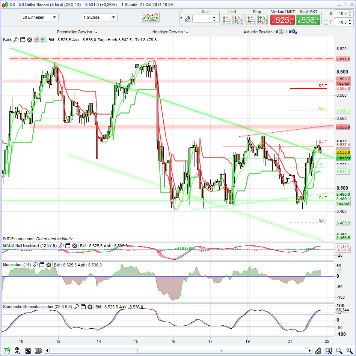Click the zoom out magnifier in bottom toolbar
The height and width of the screenshot is (356, 356).
pyautogui.click(x=338, y=350)
